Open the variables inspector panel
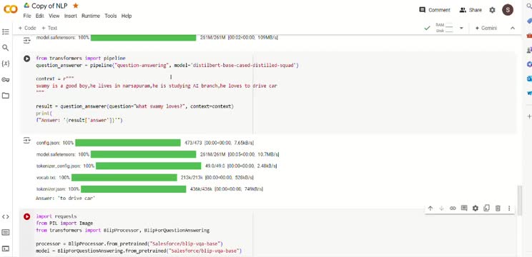 (x=6, y=64)
